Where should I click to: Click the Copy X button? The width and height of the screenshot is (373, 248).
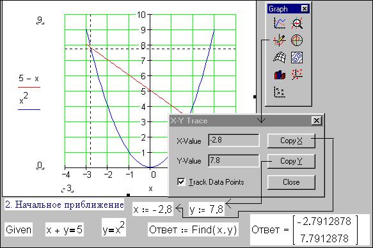point(291,141)
